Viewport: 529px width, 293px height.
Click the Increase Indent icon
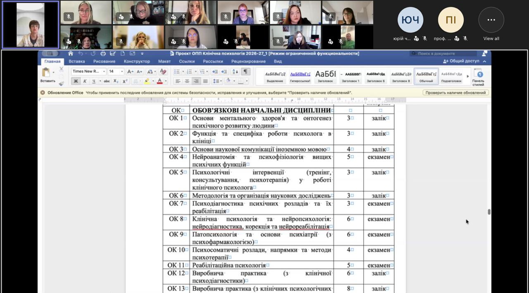point(224,71)
